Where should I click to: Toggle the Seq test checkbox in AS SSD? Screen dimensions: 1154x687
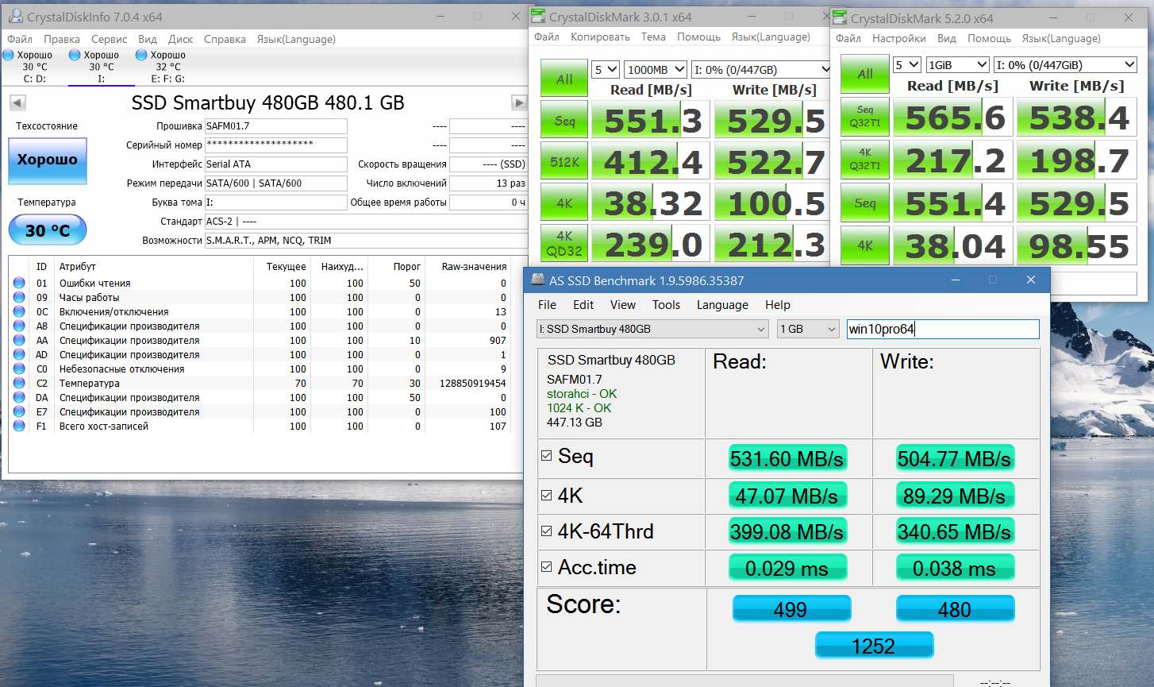(546, 456)
